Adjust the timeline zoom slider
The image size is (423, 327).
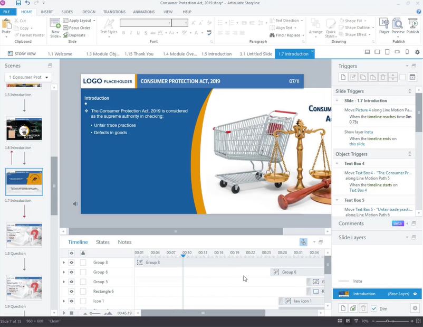point(91,313)
